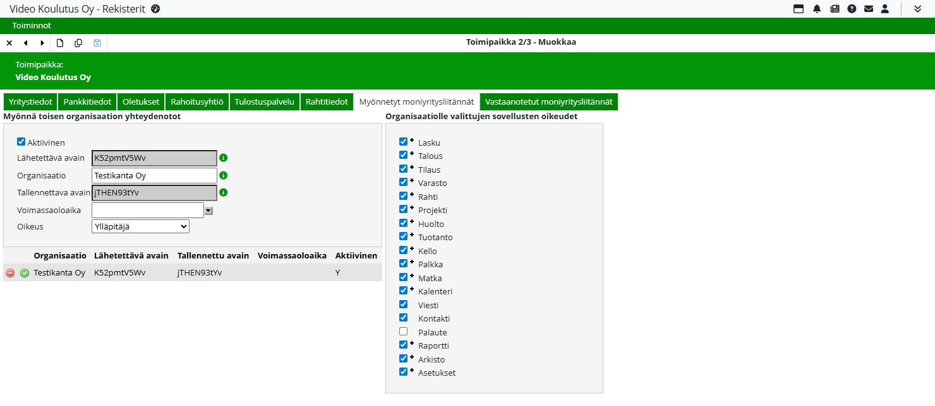Click the dashboard gauge icon beside Rekisterit
The height and width of the screenshot is (406, 935).
(155, 9)
